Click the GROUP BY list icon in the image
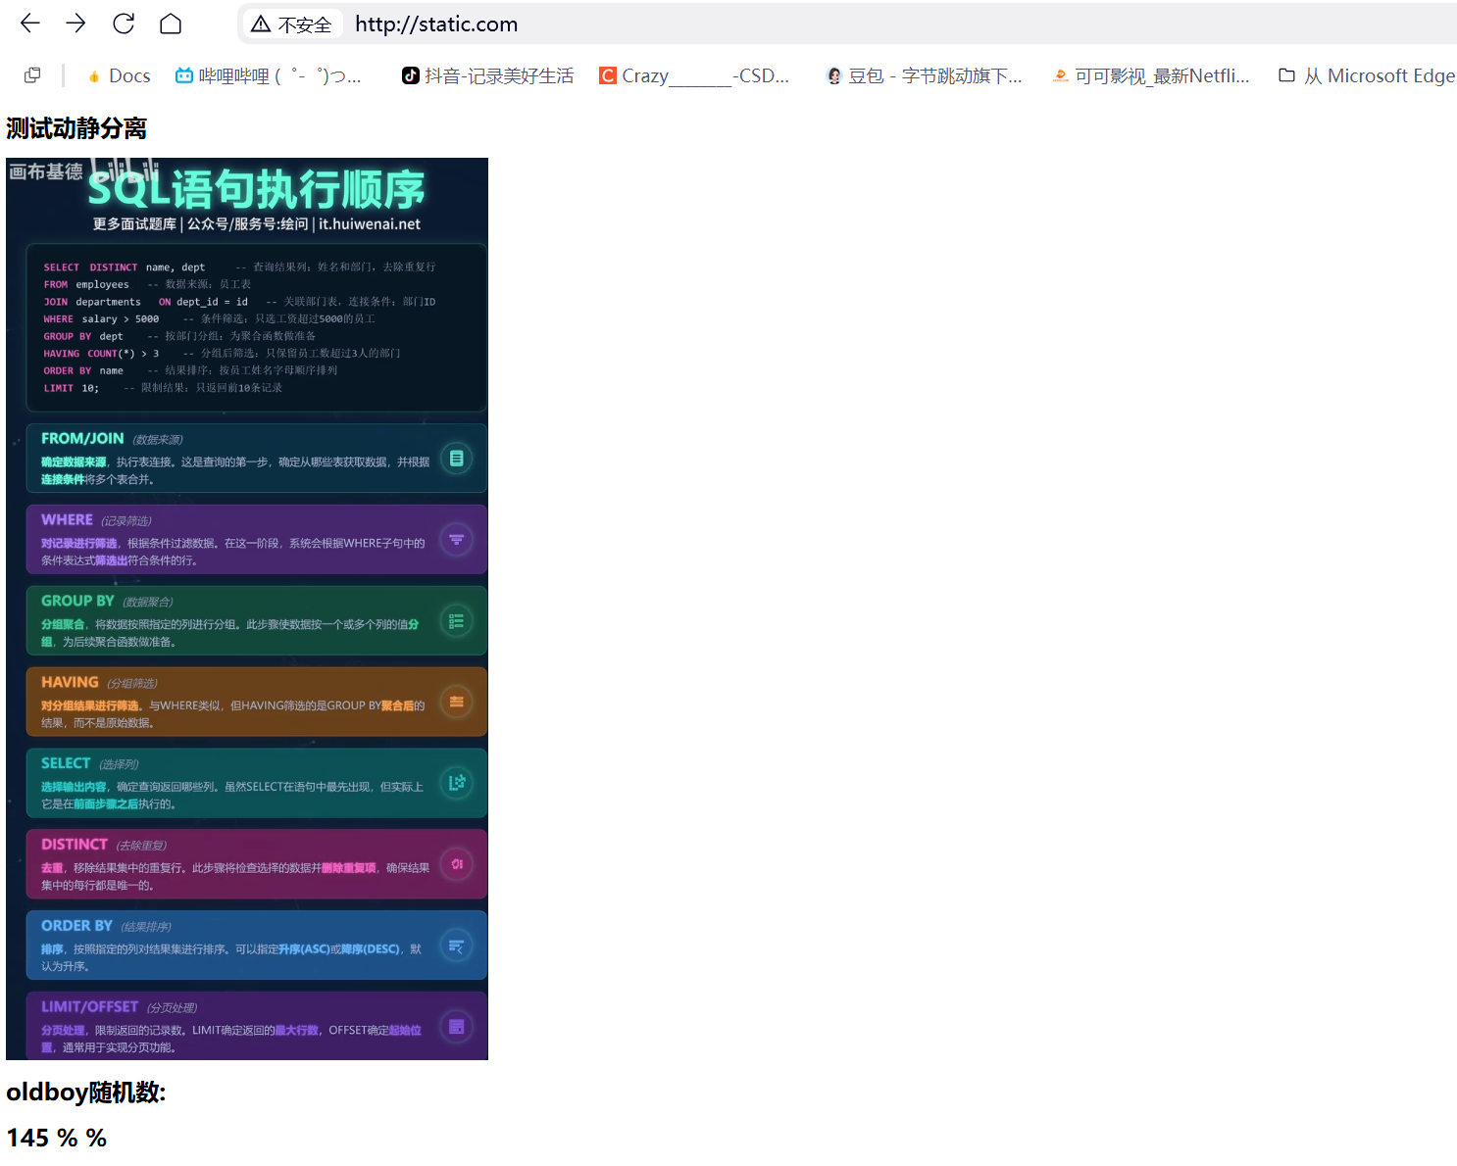Screen dimensions: 1457x1166 (x=456, y=621)
